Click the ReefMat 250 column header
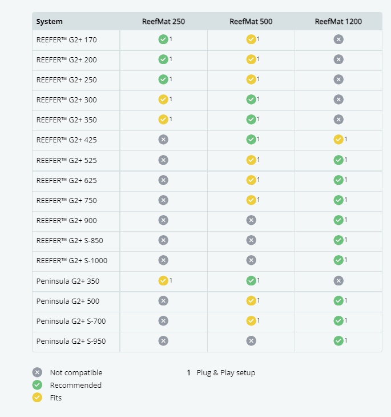391x417 pixels. click(x=163, y=22)
